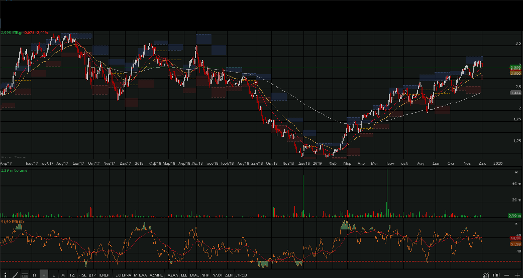This screenshot has height=278, width=523.
Task: Select the line drawing tool
Action: pos(15,275)
